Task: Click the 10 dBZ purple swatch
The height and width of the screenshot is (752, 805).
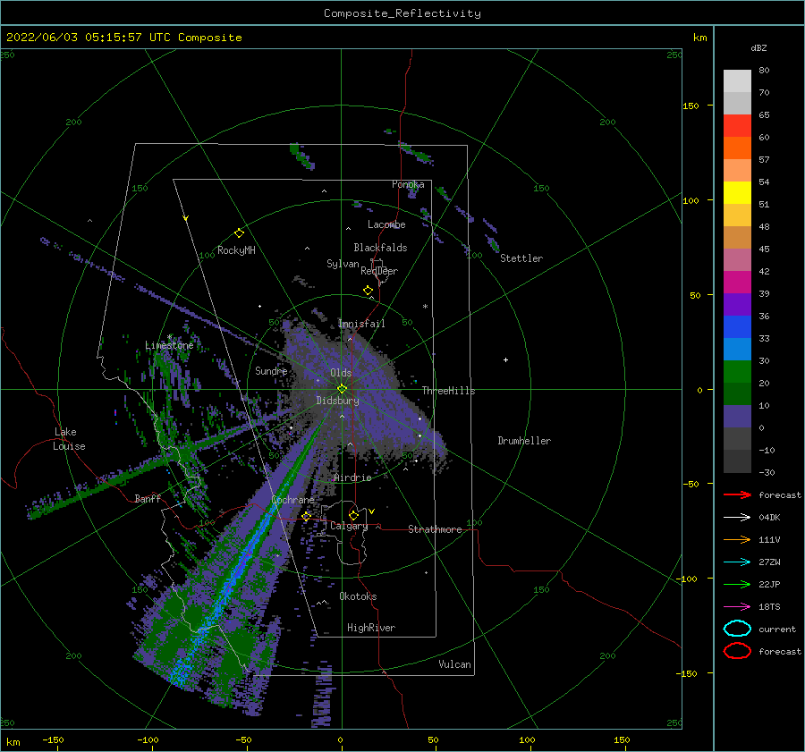Action: click(737, 416)
